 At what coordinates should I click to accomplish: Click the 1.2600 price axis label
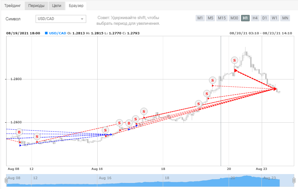[x=16, y=122]
